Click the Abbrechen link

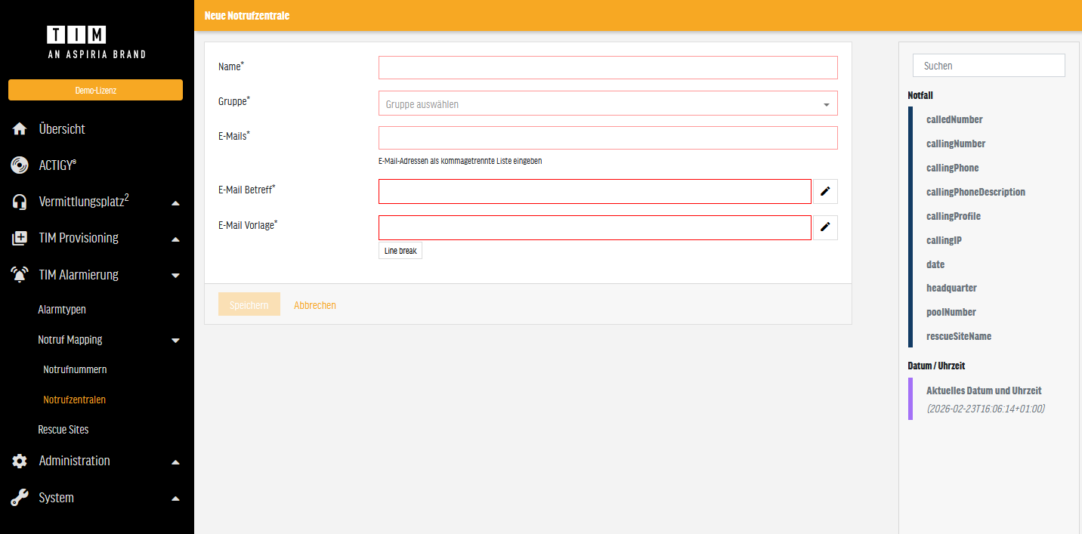(314, 305)
